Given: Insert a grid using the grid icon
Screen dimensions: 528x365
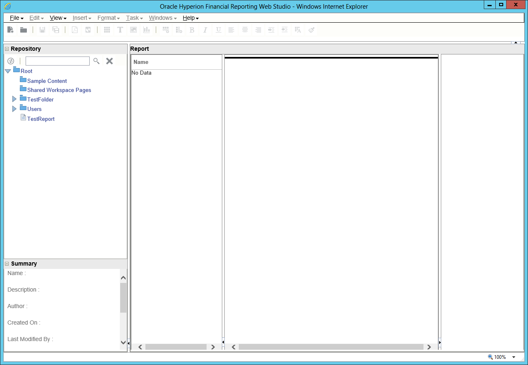Looking at the screenshot, I should pyautogui.click(x=107, y=30).
